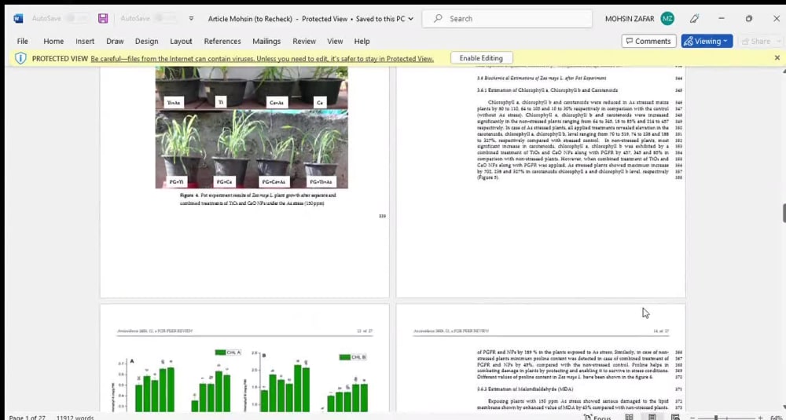Open the Mailings tab
Image resolution: width=786 pixels, height=420 pixels.
(266, 41)
